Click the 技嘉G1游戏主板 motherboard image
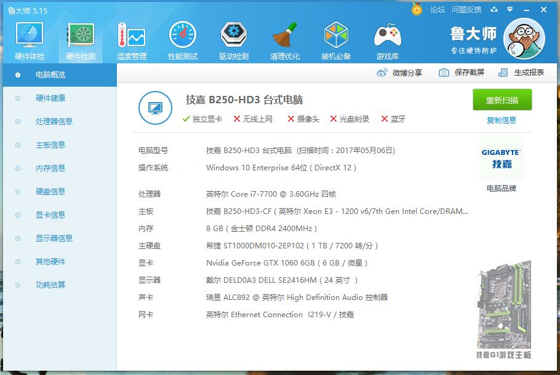The image size is (560, 375). tap(503, 310)
